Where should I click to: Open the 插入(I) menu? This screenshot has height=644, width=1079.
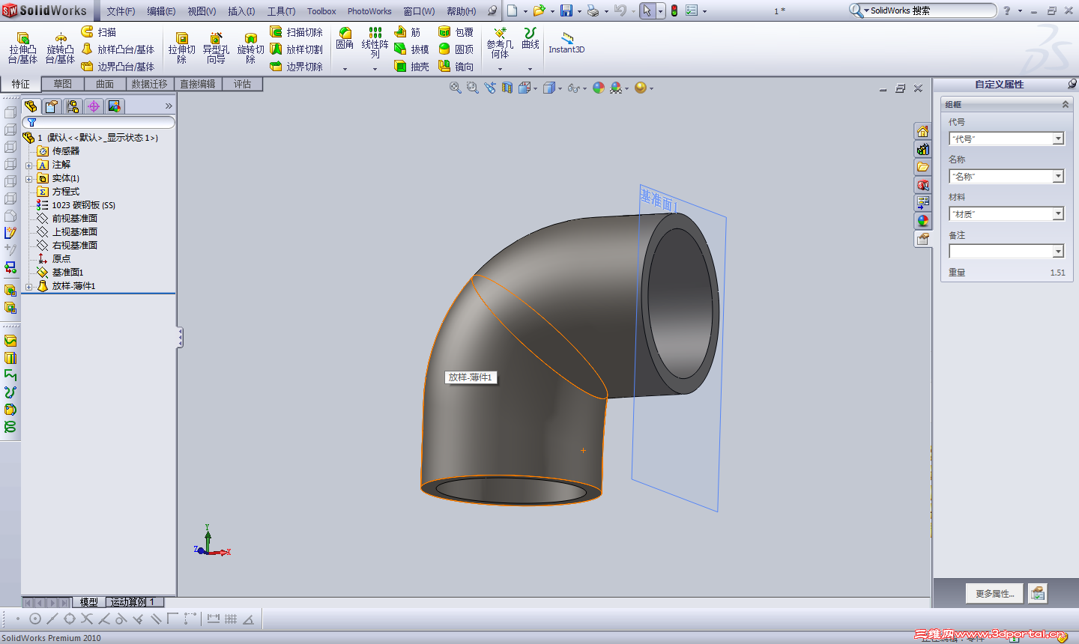point(241,11)
